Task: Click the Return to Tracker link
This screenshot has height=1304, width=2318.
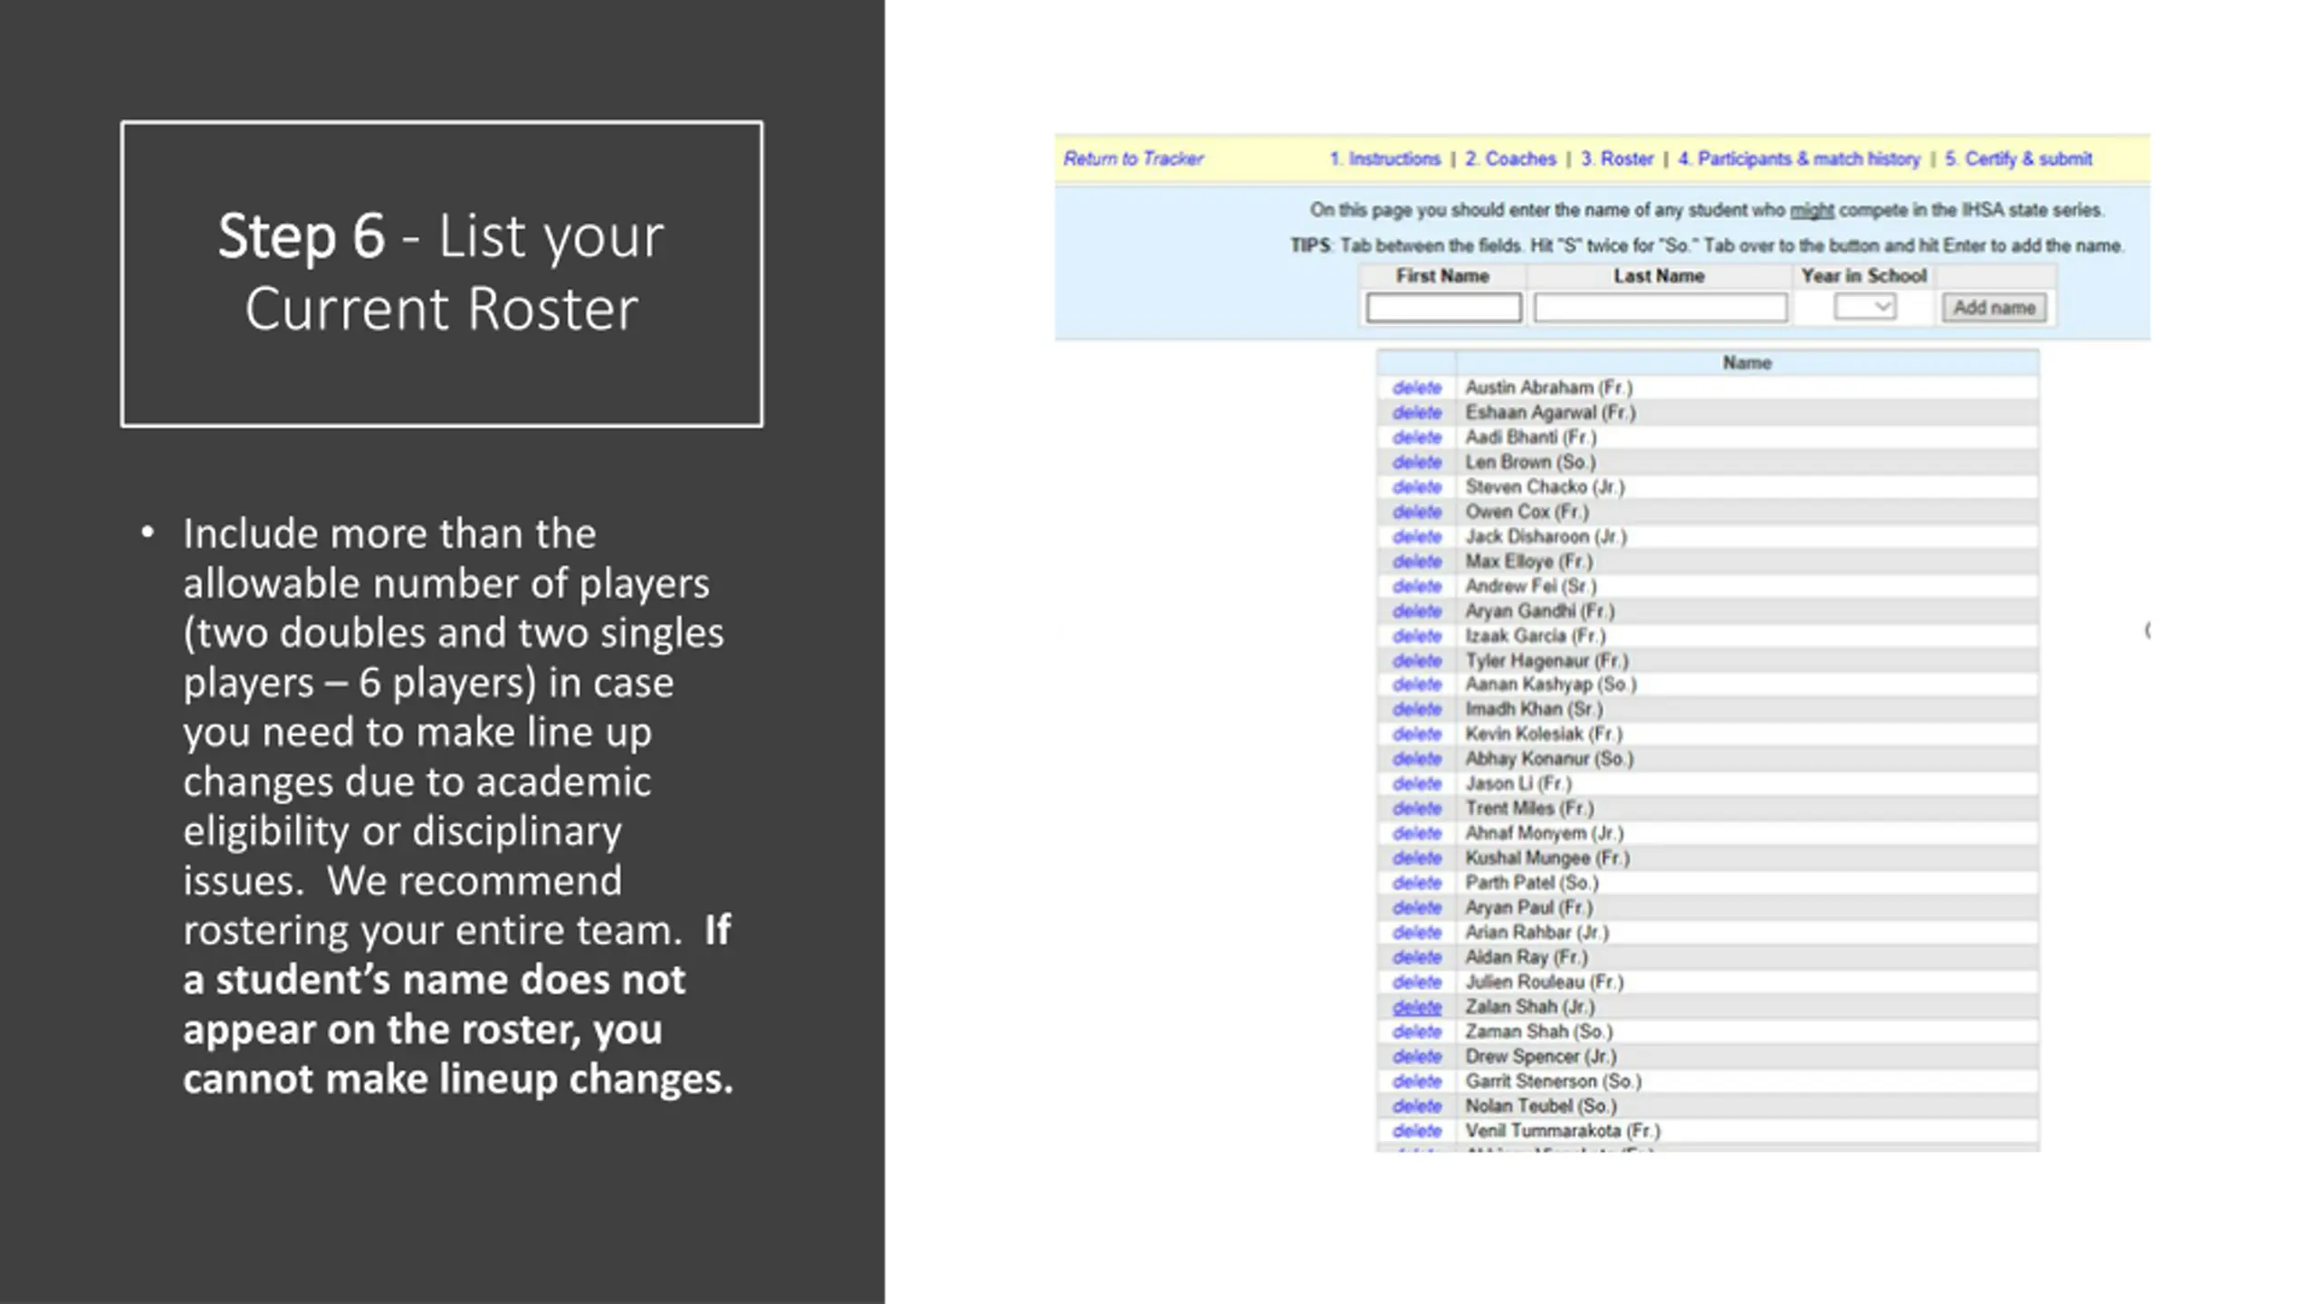Action: coord(1133,158)
